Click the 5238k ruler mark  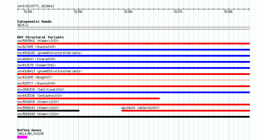pos(228,12)
